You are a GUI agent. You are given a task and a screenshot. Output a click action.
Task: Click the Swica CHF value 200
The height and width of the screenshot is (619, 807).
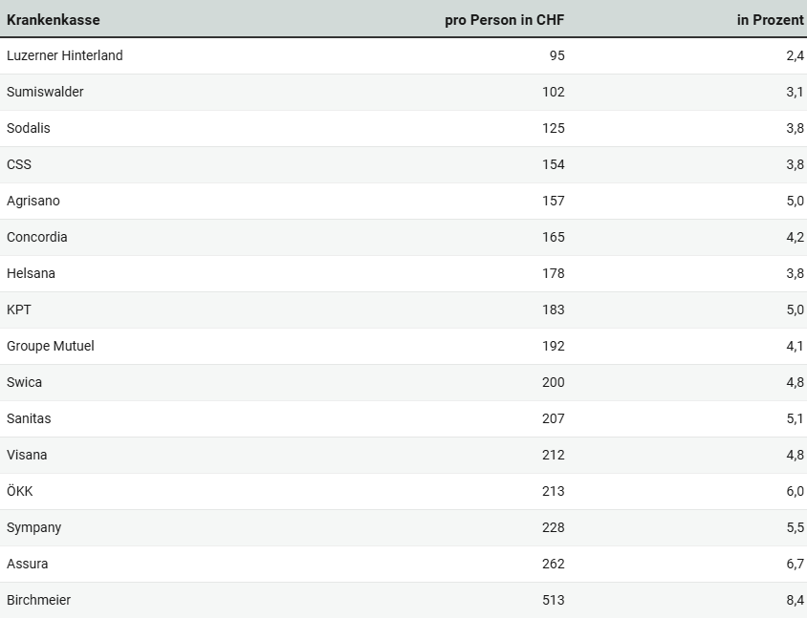click(x=553, y=382)
